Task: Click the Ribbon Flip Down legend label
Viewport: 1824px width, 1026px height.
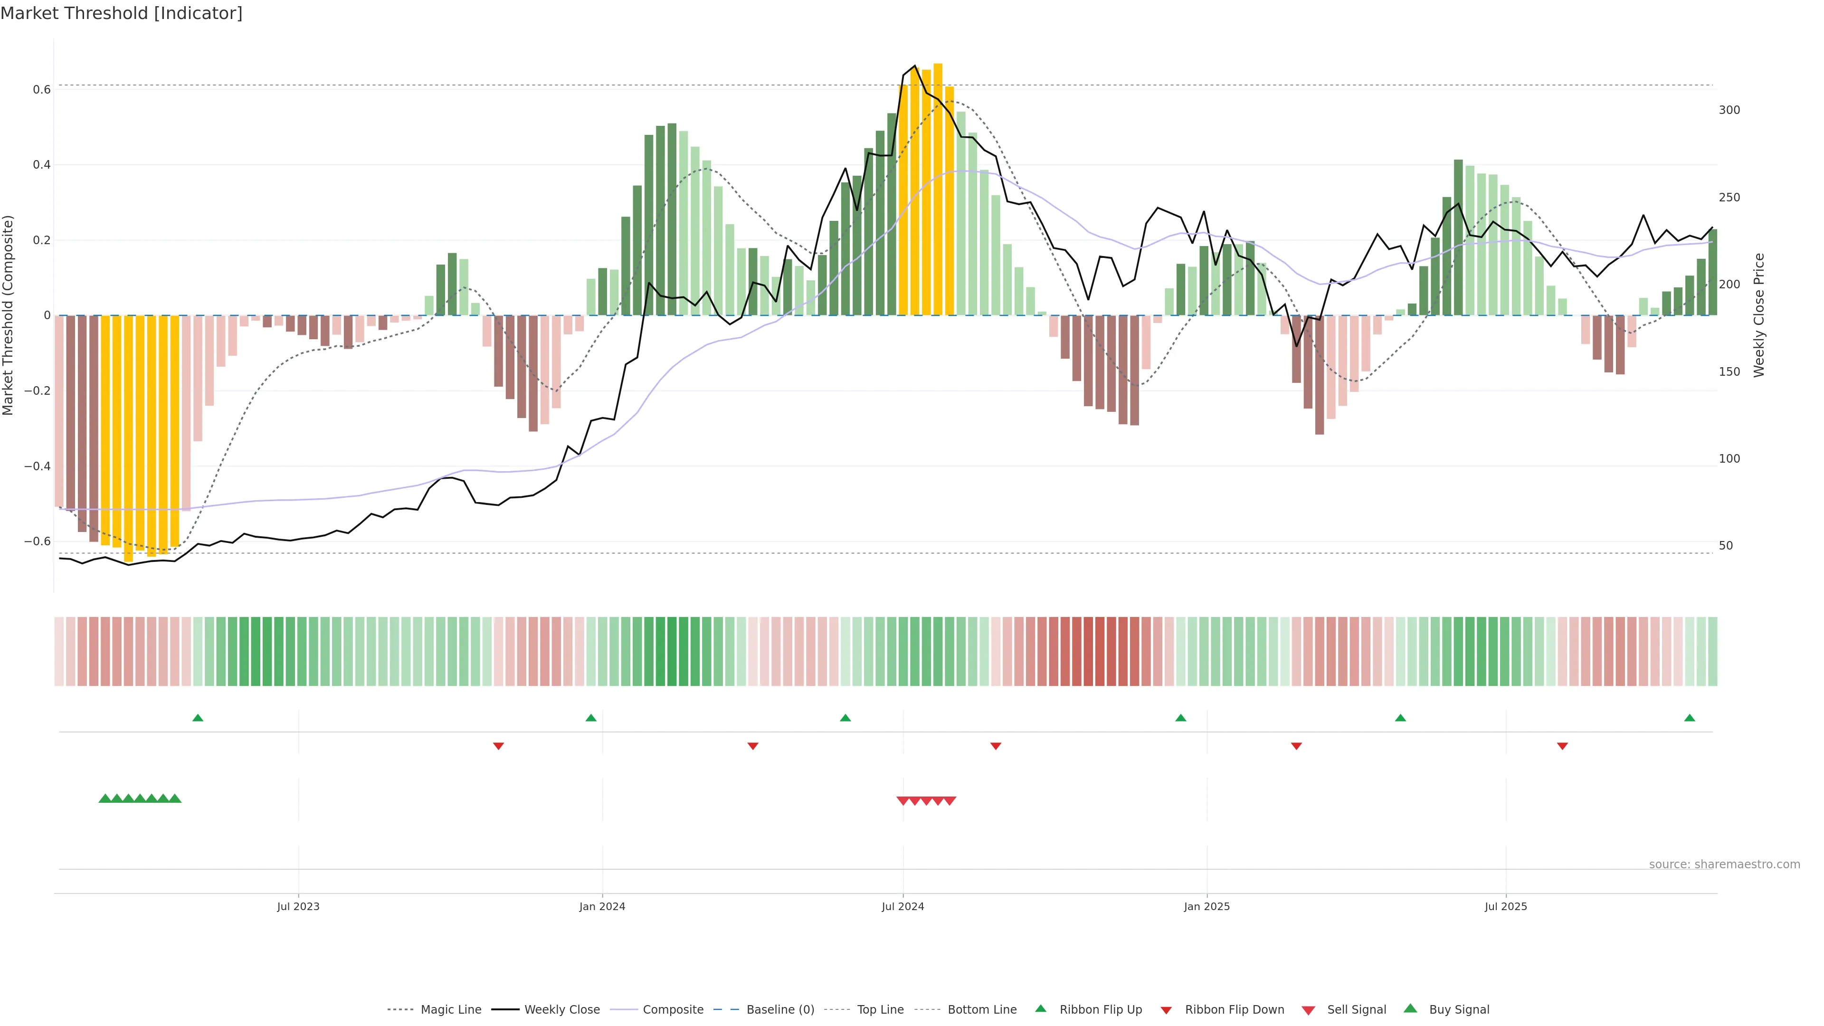Action: point(1234,1010)
